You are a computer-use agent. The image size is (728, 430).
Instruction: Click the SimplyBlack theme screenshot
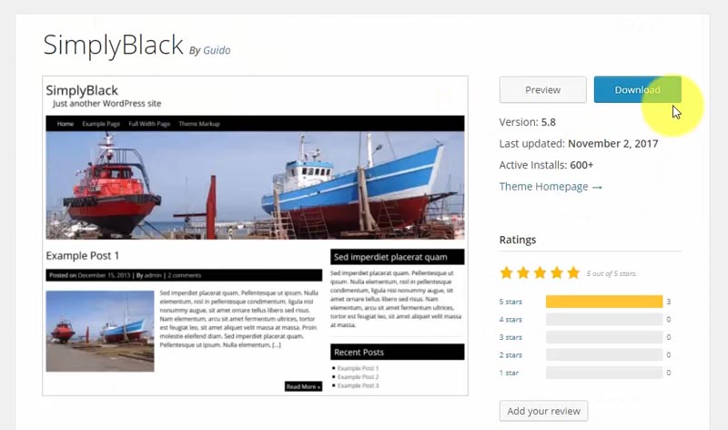(255, 236)
